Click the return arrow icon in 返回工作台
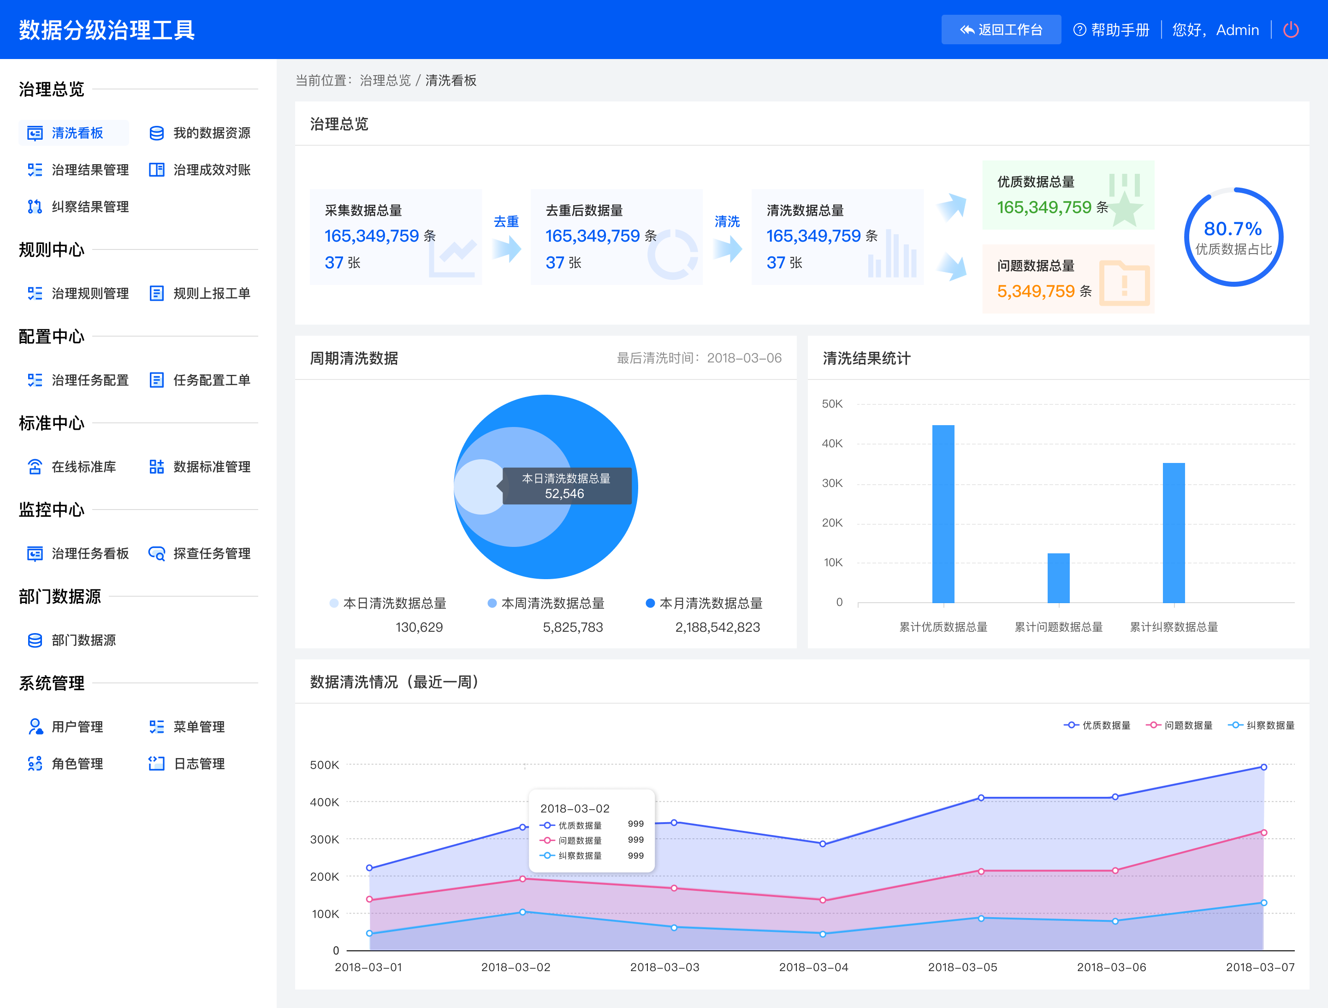Viewport: 1328px width, 1008px height. (966, 30)
